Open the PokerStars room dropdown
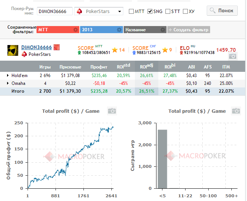The width and height of the screenshot is (247, 201). click(x=99, y=12)
